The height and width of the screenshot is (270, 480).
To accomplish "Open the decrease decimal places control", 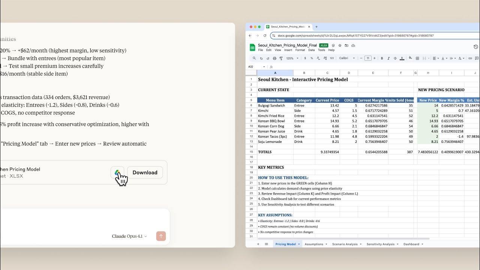I will tap(318, 58).
